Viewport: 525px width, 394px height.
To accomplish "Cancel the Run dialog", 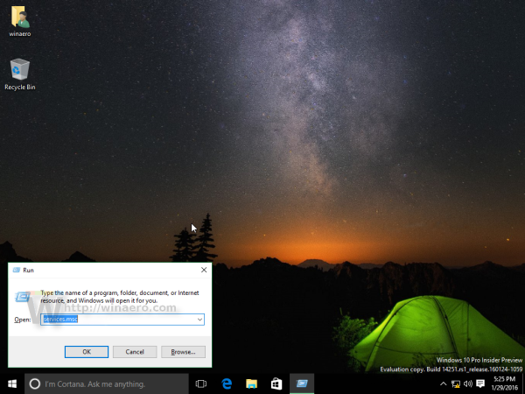I will coord(135,352).
